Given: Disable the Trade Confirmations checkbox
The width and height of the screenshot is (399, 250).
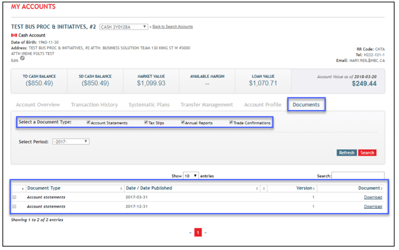Looking at the screenshot, I should click(x=231, y=122).
